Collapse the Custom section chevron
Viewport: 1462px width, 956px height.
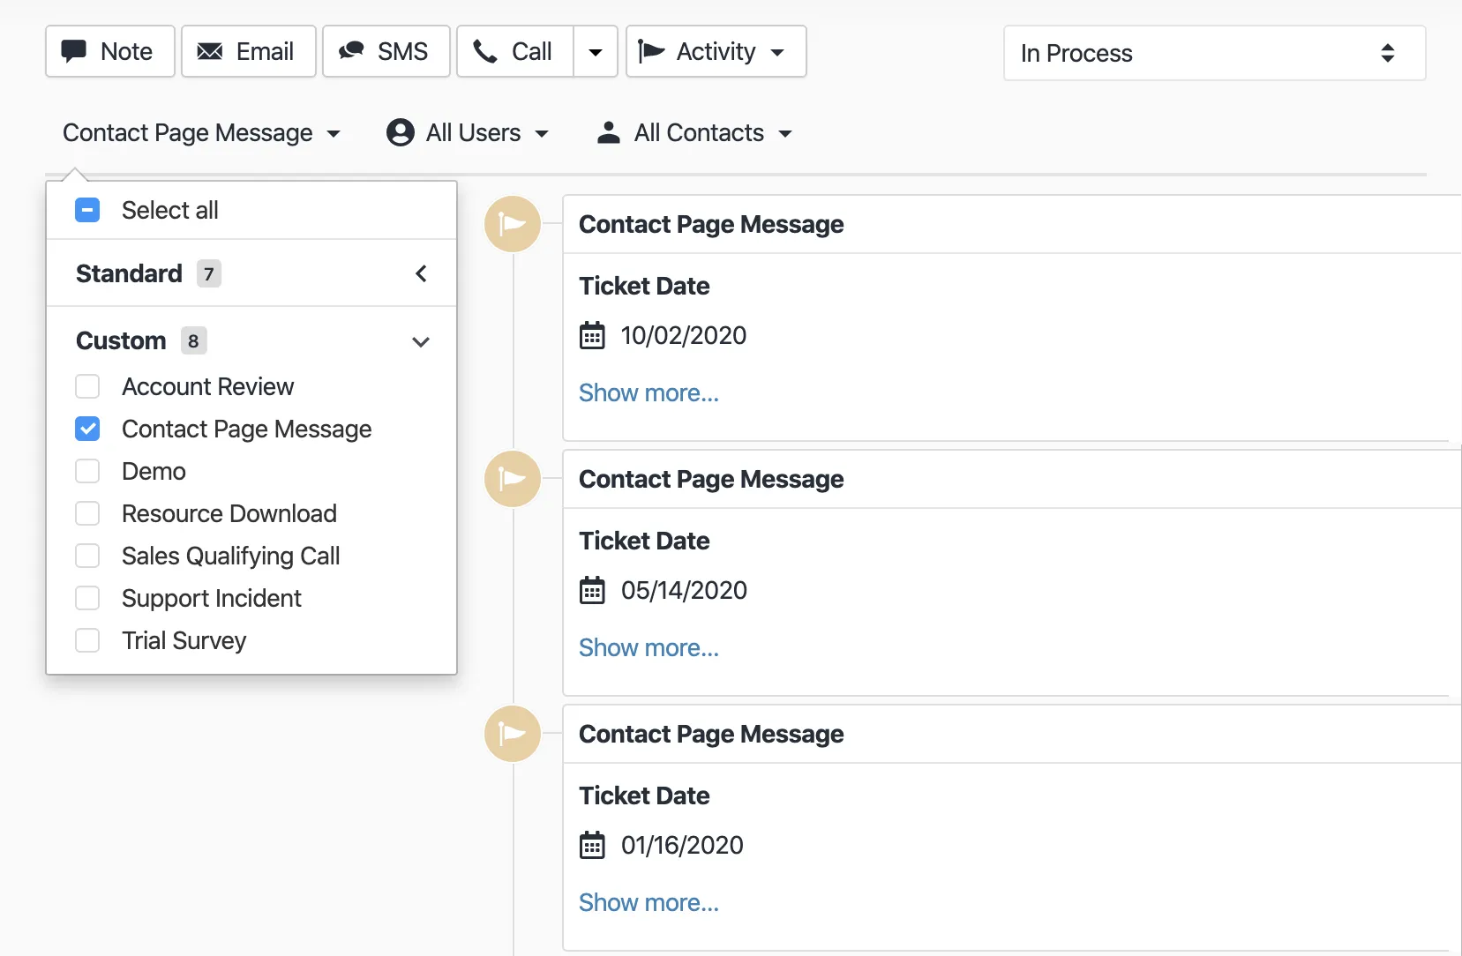point(421,341)
